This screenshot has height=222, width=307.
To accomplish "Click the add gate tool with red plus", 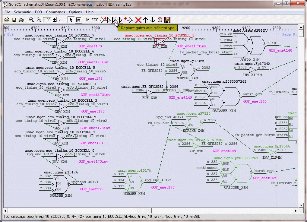I will pos(129,20).
